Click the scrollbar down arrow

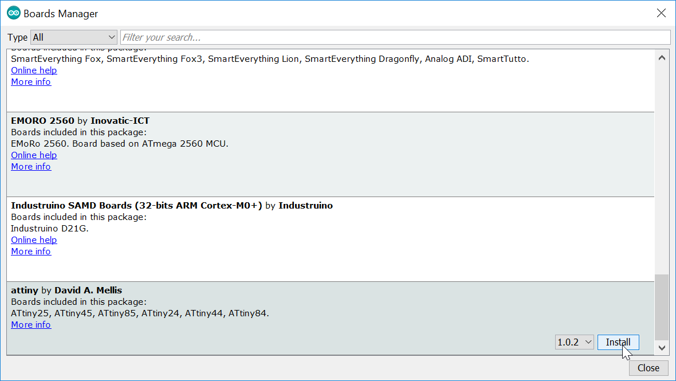pos(662,348)
